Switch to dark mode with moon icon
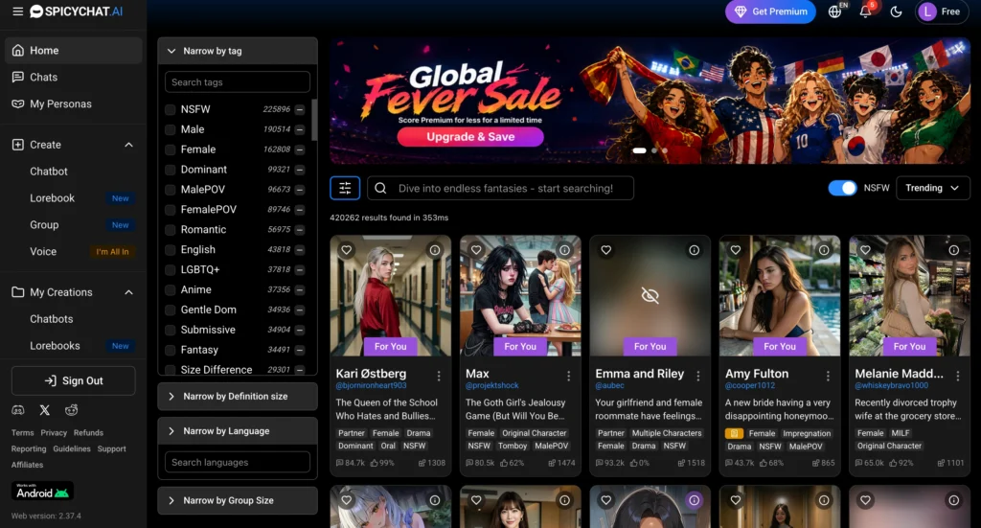 click(x=896, y=11)
